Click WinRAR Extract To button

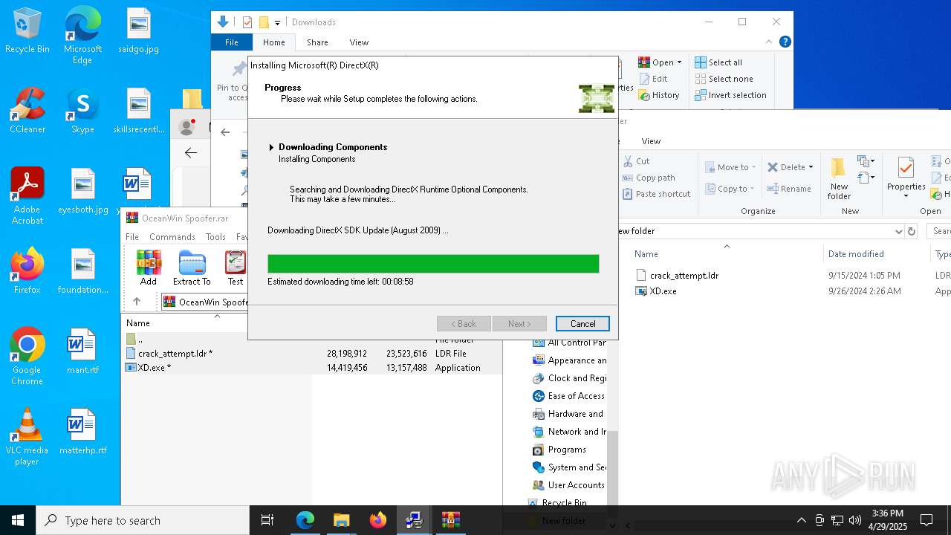pyautogui.click(x=192, y=268)
